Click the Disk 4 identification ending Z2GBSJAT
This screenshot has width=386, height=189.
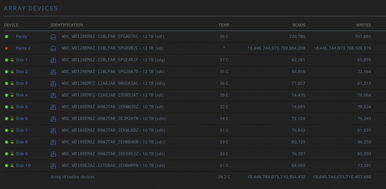click(x=112, y=95)
